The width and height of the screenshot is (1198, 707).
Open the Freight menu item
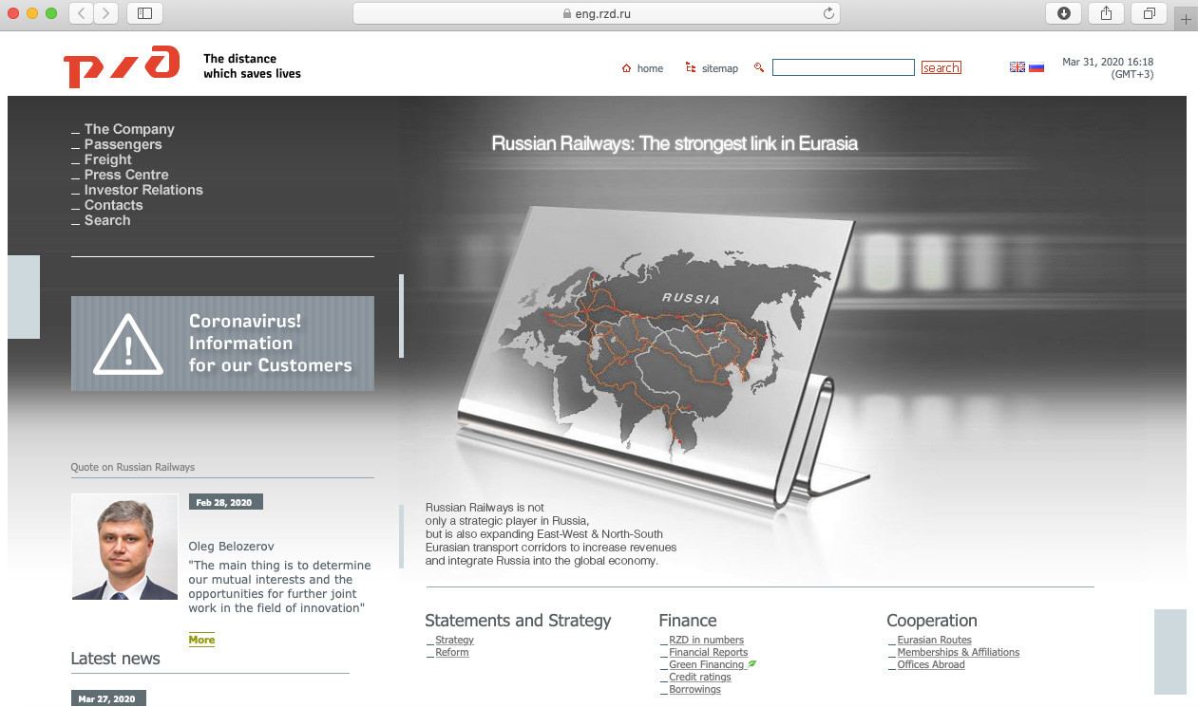107,159
